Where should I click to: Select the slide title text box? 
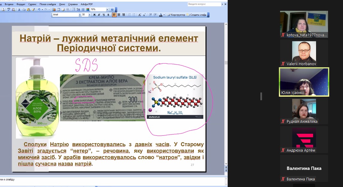point(109,43)
